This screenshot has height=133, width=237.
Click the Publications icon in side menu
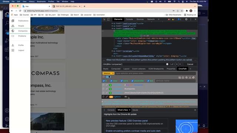[x=13, y=21]
